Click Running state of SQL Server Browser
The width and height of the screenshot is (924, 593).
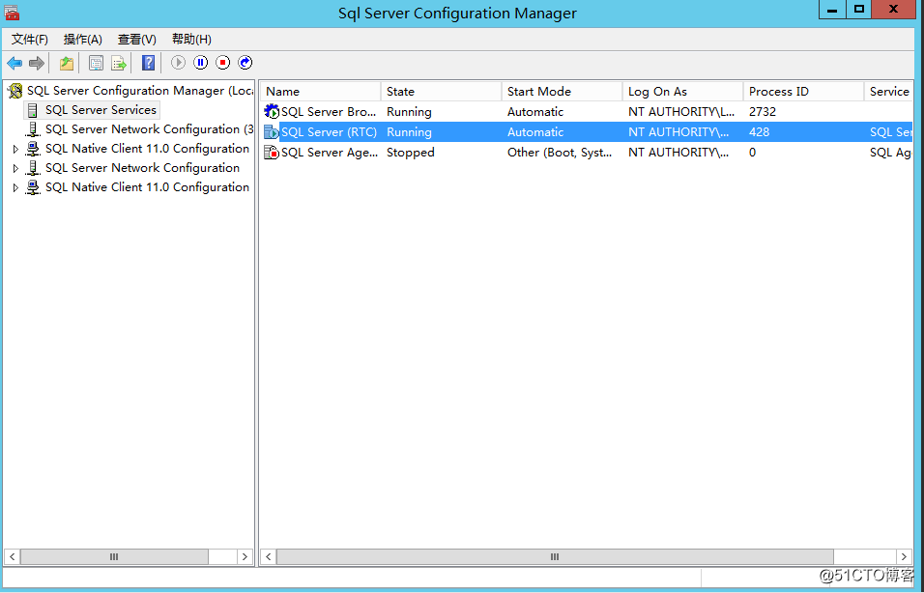tap(409, 111)
